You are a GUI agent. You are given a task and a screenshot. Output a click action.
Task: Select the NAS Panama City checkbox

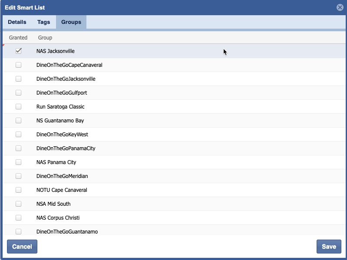[x=19, y=162]
